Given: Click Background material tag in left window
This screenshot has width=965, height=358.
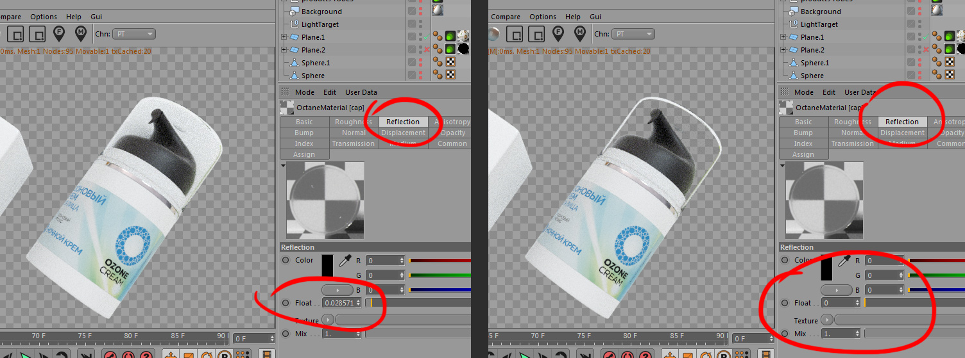Looking at the screenshot, I should click(x=438, y=11).
